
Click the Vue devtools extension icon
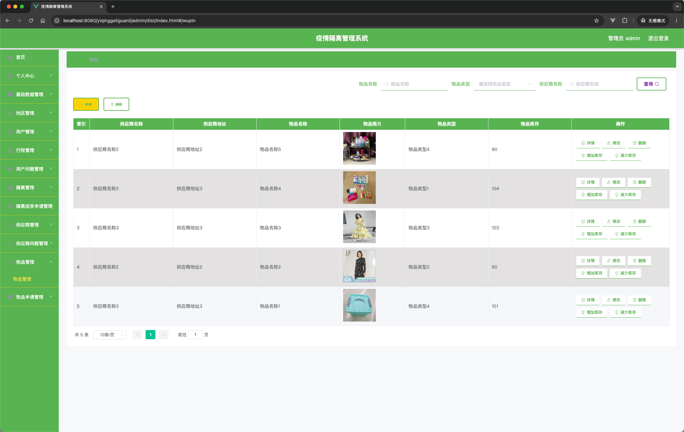click(613, 21)
